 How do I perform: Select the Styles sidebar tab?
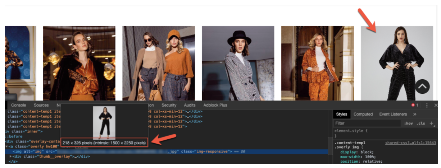click(341, 114)
